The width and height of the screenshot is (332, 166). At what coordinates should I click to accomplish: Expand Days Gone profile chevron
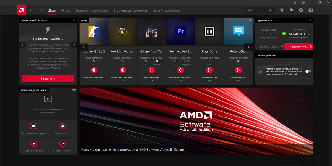pos(209,81)
